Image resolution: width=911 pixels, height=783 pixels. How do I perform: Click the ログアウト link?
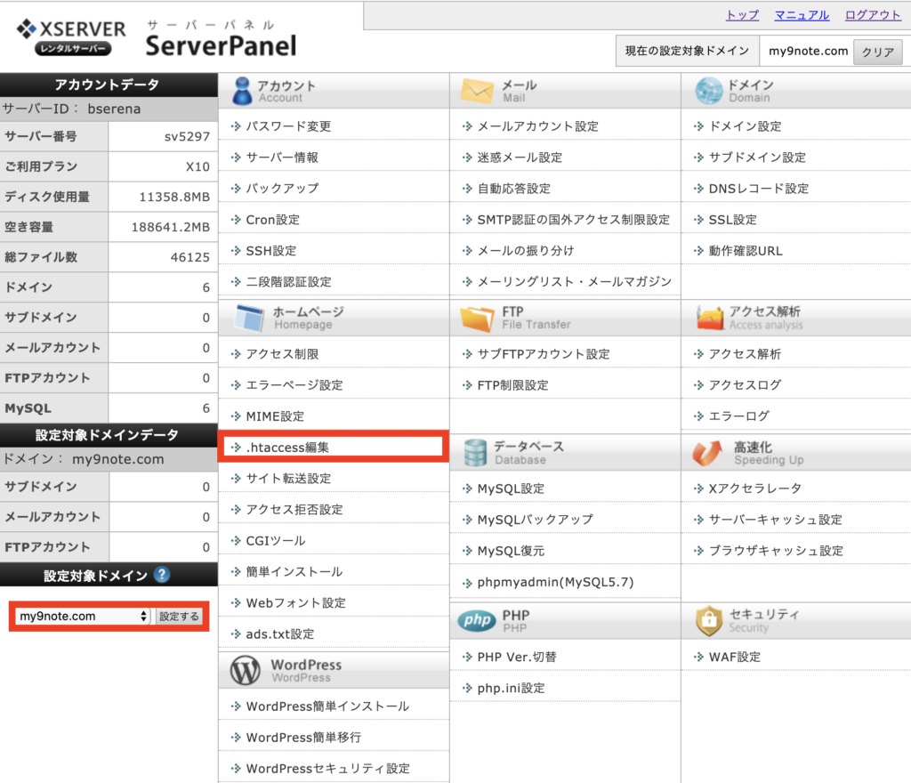[873, 15]
